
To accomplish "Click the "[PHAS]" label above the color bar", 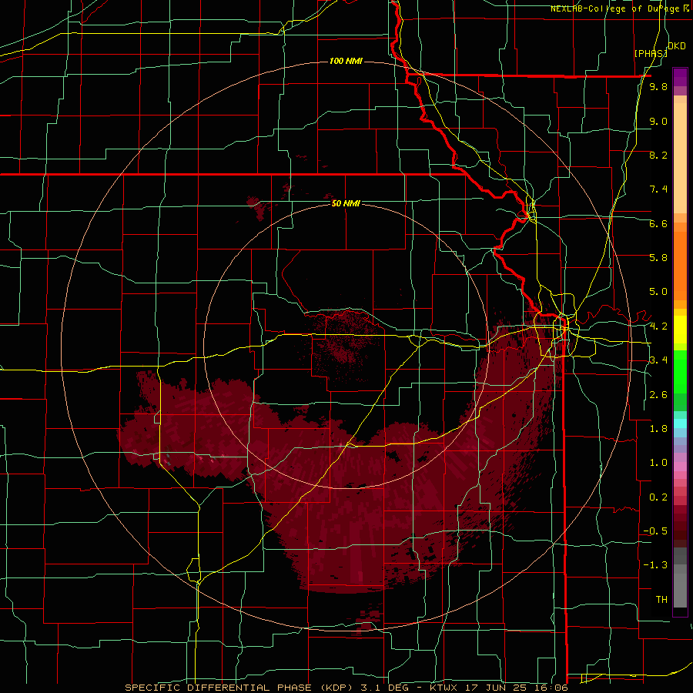I will tap(651, 53).
